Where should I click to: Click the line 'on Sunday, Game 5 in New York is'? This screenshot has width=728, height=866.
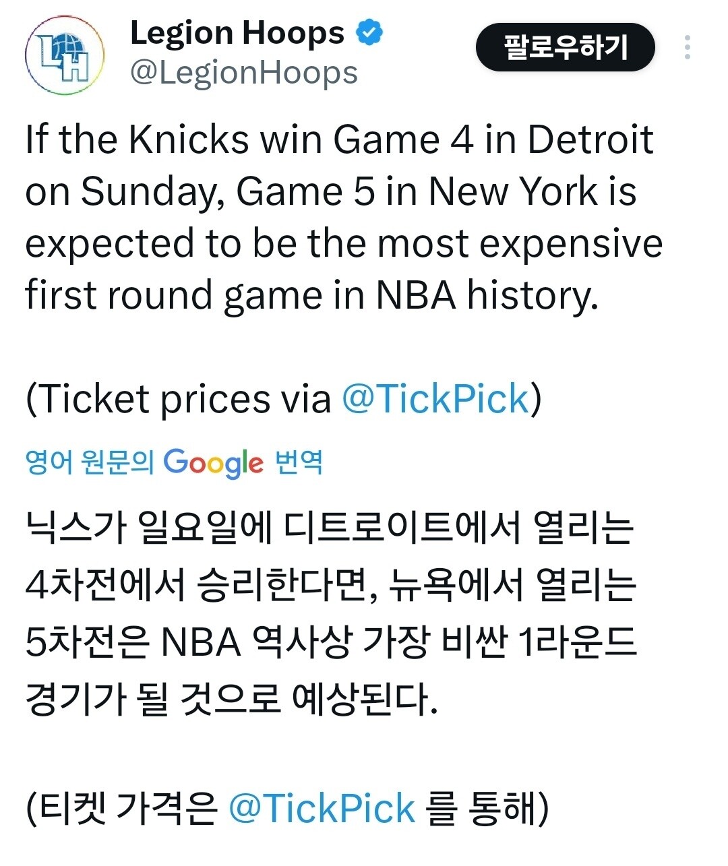(x=330, y=191)
